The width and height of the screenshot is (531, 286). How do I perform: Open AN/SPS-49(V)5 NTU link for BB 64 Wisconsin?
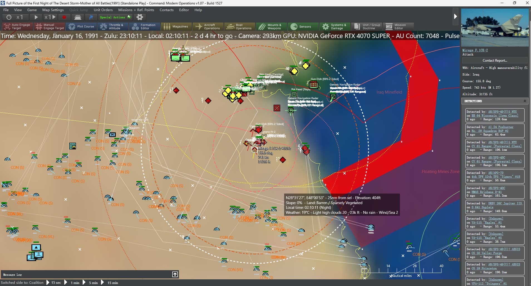(503, 112)
